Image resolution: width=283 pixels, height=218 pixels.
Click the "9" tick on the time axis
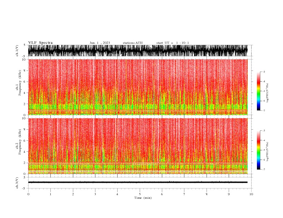click(229, 194)
